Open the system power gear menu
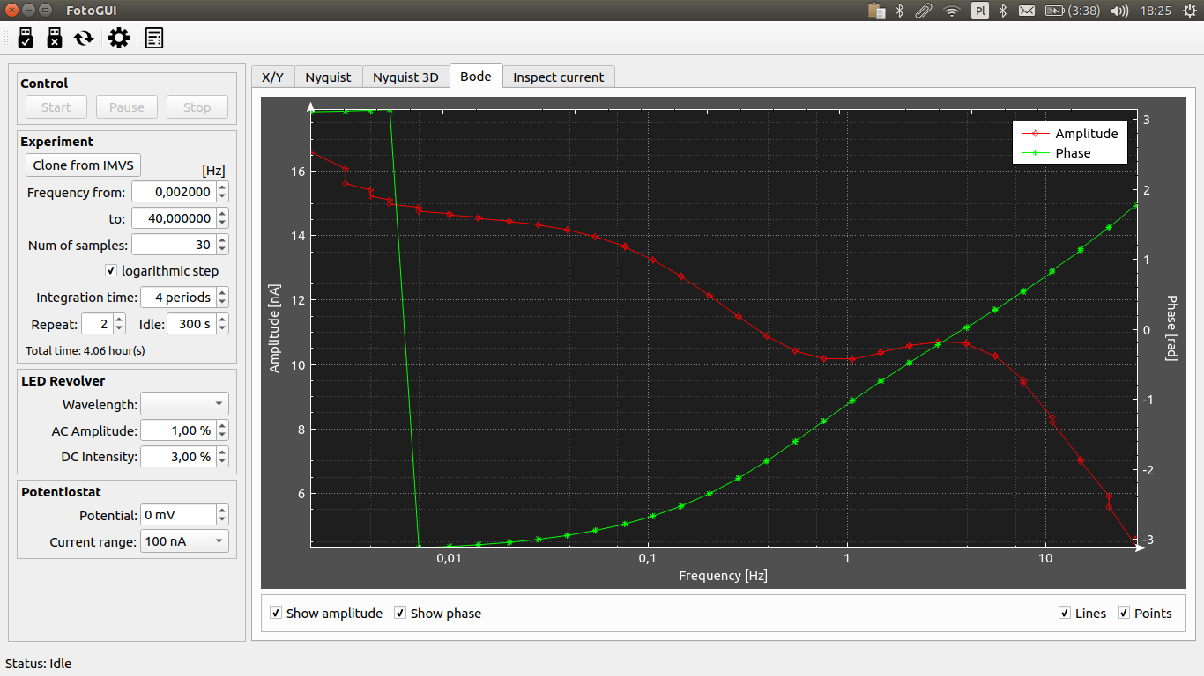Image resolution: width=1204 pixels, height=676 pixels. [1189, 11]
